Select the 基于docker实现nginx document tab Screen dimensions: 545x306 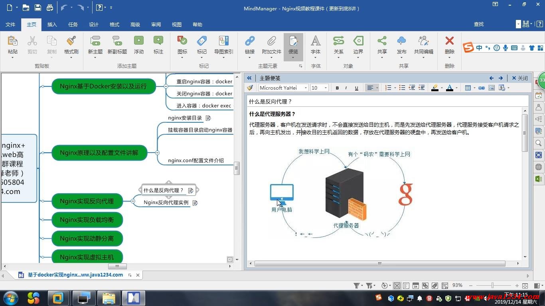75,275
